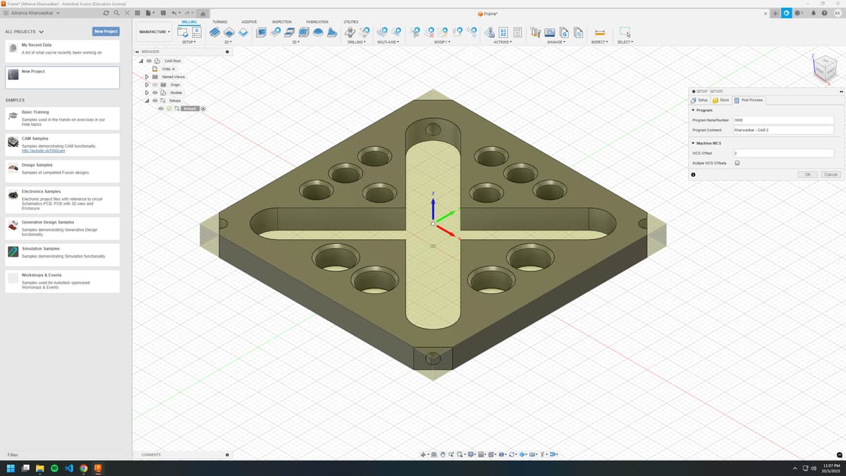
Task: Click the info icon in Setup dialog
Action: pyautogui.click(x=694, y=174)
